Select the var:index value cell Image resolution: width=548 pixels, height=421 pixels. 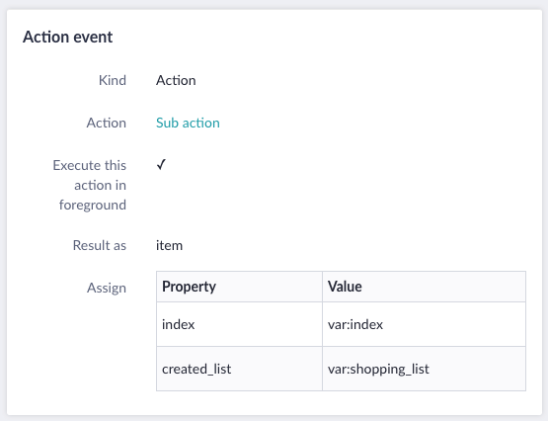click(424, 324)
